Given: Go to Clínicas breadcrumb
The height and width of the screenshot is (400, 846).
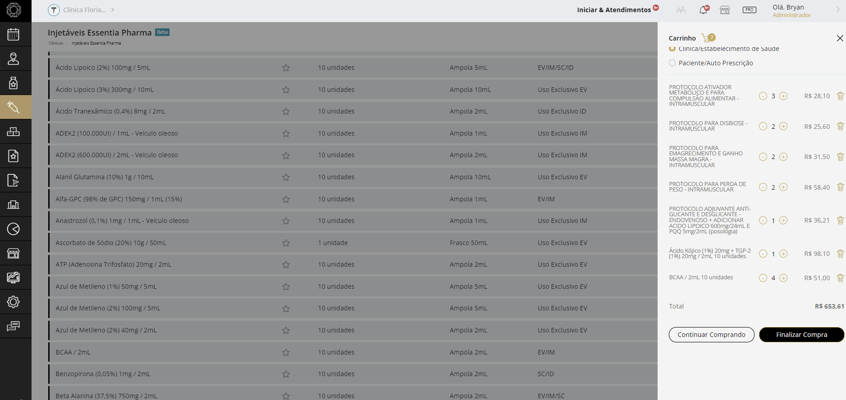Looking at the screenshot, I should 56,43.
